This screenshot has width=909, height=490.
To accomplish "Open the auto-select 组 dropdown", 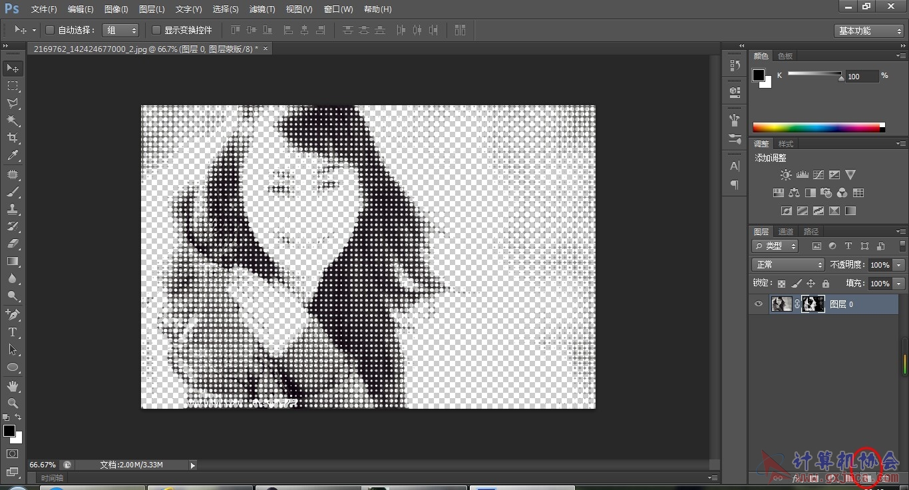I will click(120, 30).
